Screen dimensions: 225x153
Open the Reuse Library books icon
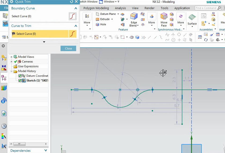point(4,88)
